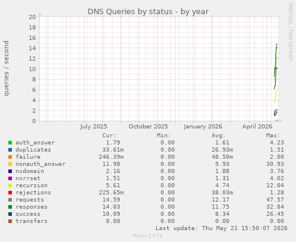Click the responses dark green legend swatch
296x242 pixels.
(x=10, y=207)
